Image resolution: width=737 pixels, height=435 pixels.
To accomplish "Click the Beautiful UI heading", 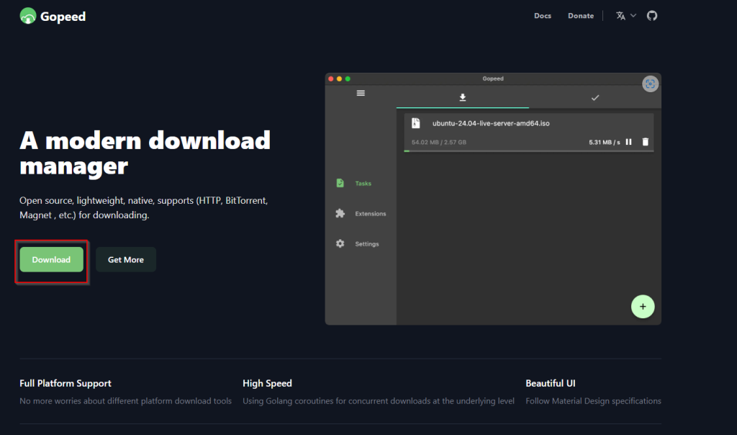I will [551, 383].
